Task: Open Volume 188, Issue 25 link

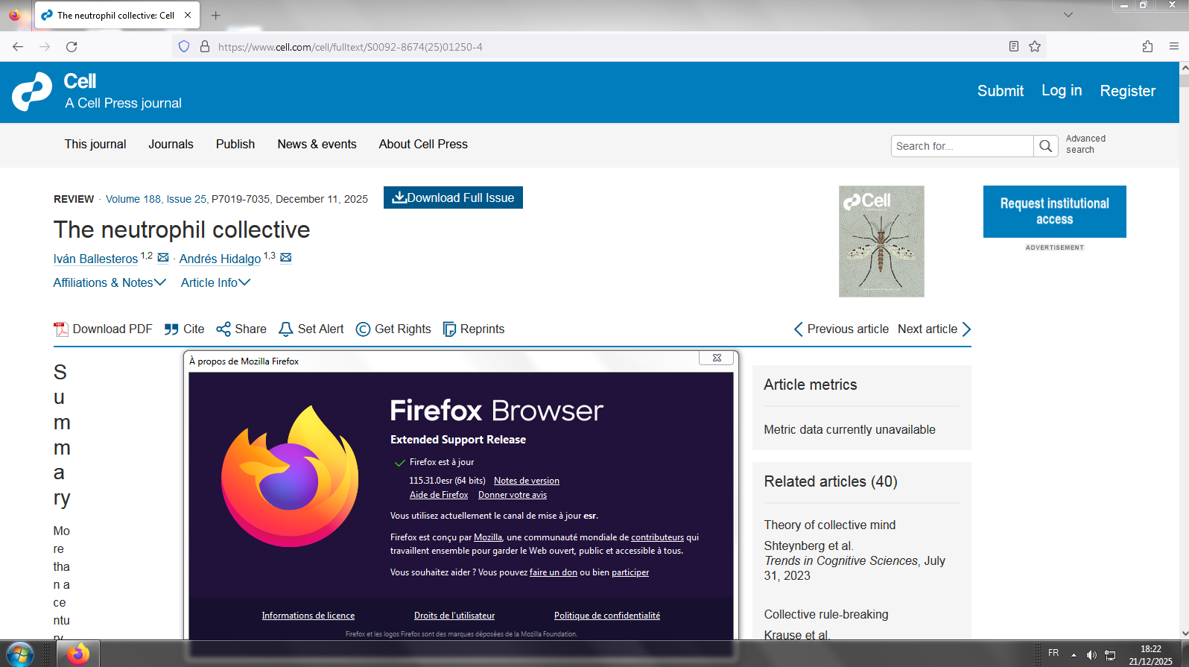Action: pyautogui.click(x=156, y=199)
